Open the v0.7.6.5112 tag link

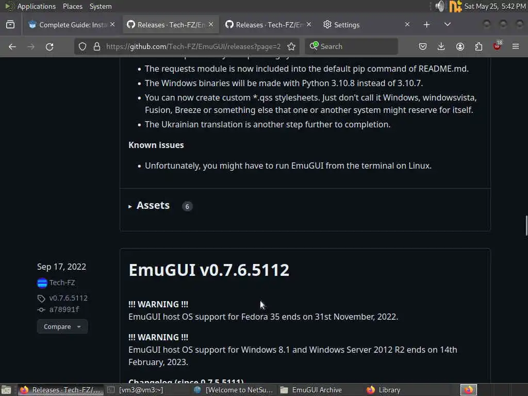[69, 299]
